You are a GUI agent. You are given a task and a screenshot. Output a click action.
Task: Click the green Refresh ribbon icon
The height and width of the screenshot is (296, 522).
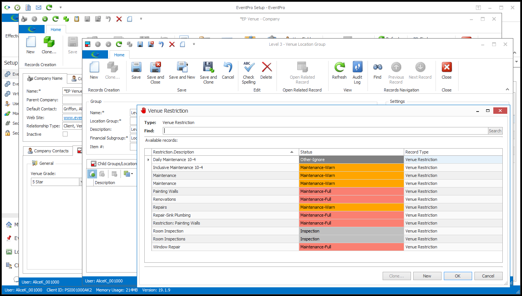pyautogui.click(x=339, y=67)
